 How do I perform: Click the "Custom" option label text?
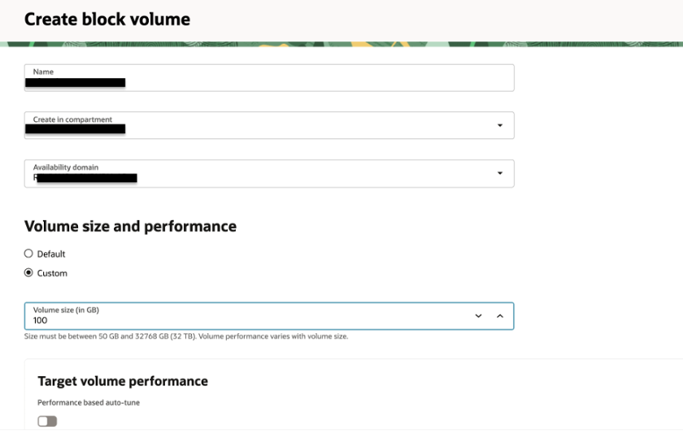[52, 274]
